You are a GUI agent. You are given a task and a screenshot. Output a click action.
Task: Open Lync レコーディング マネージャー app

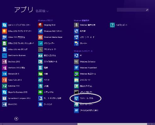click(x=16, y=25)
